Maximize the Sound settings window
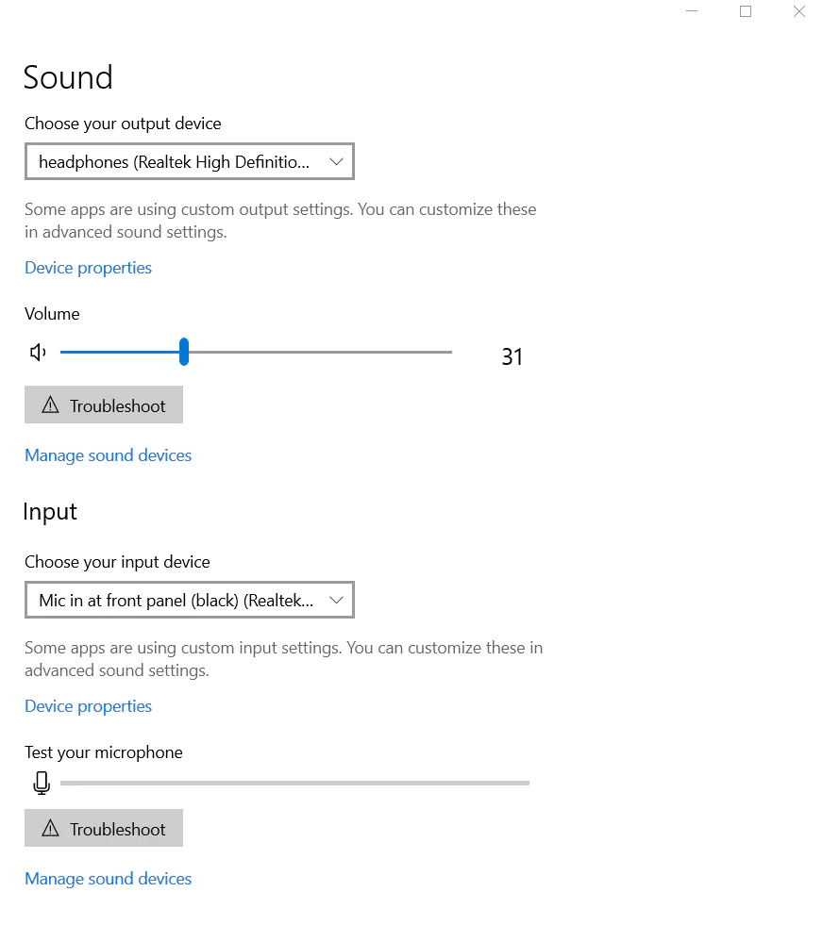The width and height of the screenshot is (823, 925). [746, 12]
